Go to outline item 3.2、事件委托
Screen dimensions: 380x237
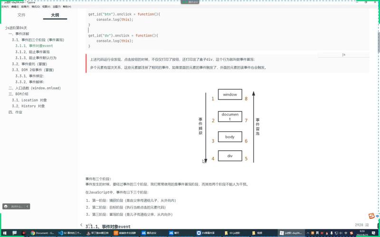coord(29,64)
